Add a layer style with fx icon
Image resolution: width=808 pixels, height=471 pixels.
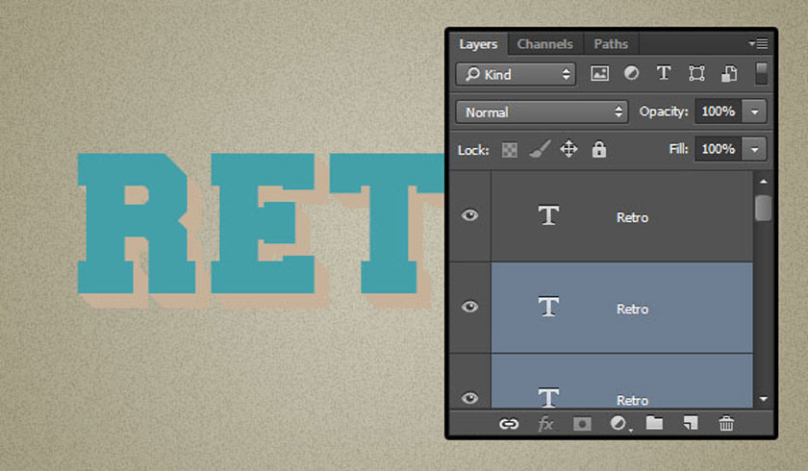click(545, 424)
